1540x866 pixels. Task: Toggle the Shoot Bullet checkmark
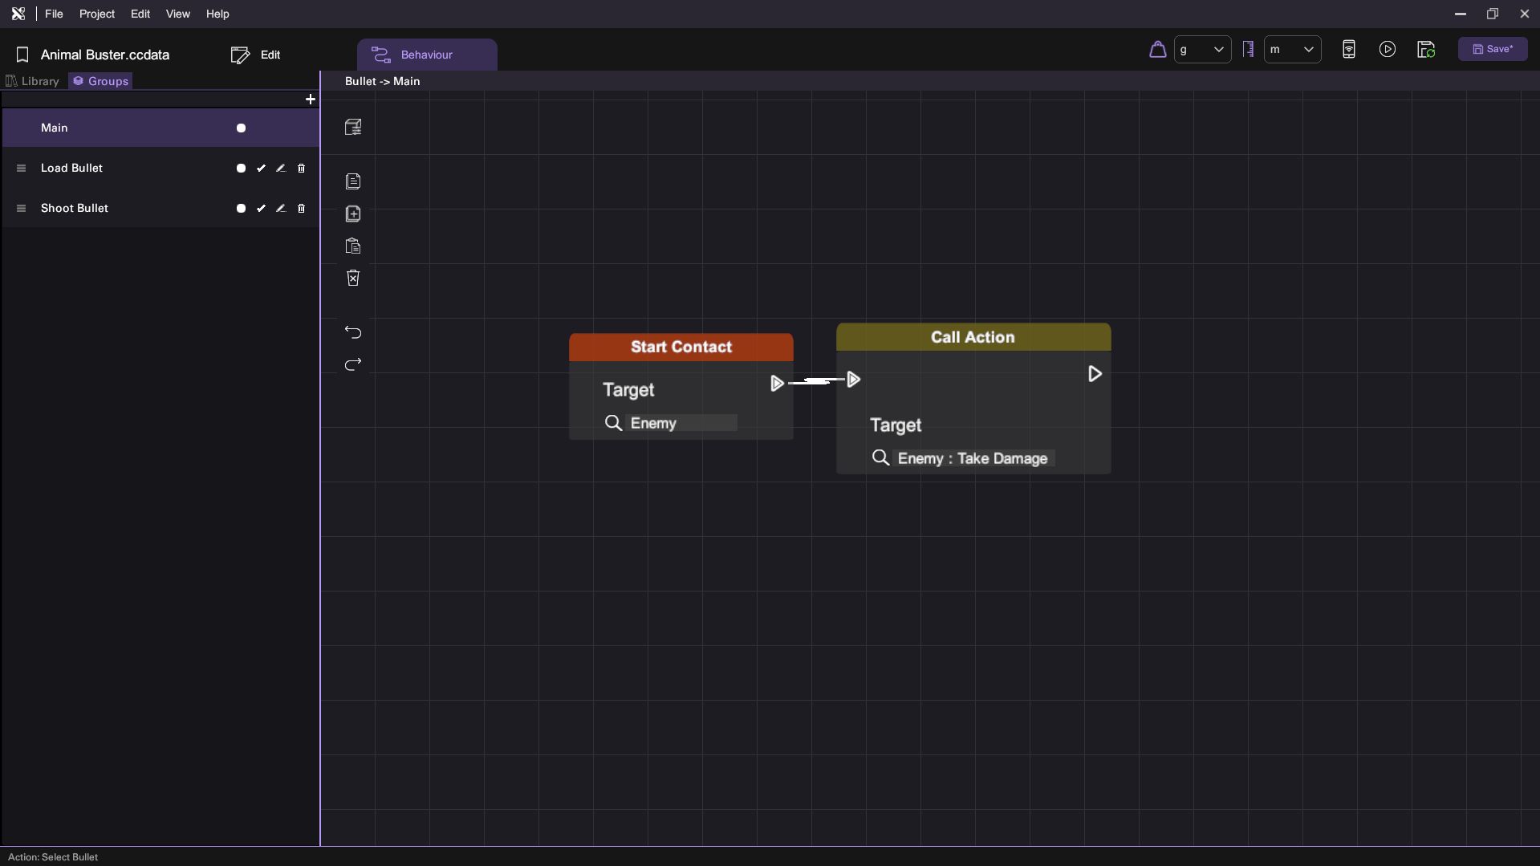click(261, 209)
